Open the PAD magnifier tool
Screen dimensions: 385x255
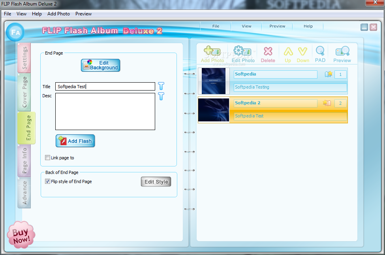(x=320, y=54)
